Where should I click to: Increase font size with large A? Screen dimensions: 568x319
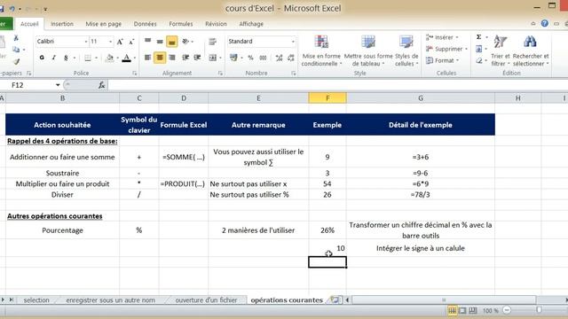(120, 42)
